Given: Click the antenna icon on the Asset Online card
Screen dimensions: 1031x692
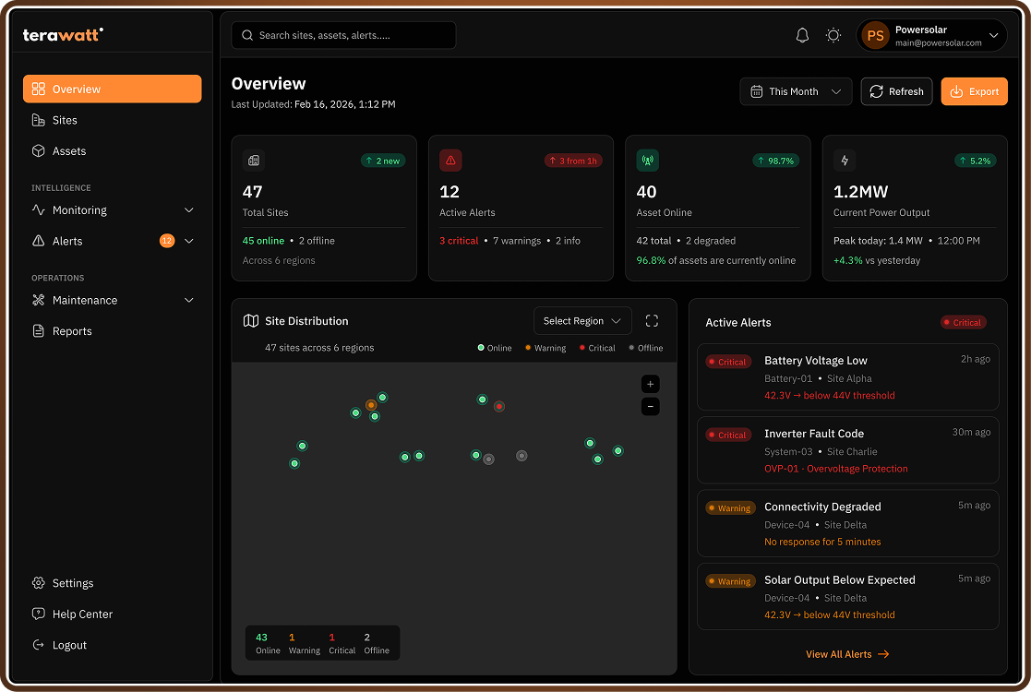Looking at the screenshot, I should 647,160.
